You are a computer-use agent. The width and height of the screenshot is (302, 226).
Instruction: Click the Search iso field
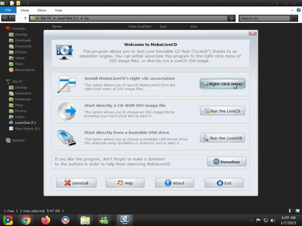click(x=265, y=18)
